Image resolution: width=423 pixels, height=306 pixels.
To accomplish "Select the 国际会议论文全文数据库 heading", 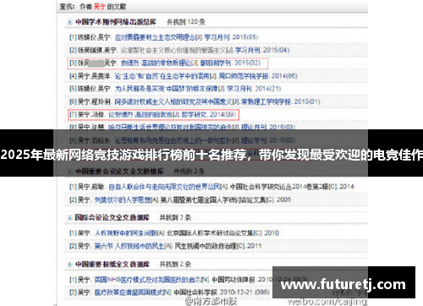I will click(x=112, y=217).
